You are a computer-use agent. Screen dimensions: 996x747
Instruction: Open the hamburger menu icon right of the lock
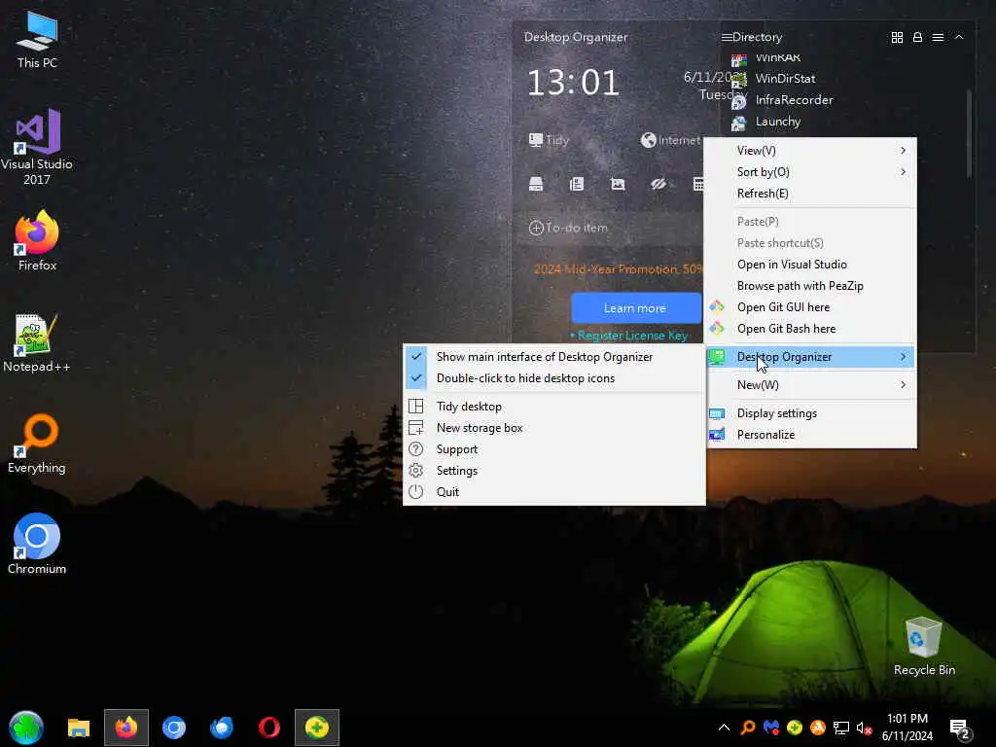938,38
